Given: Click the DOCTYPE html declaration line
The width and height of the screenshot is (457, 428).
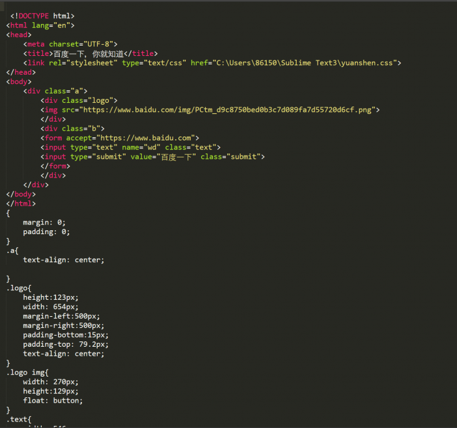Looking at the screenshot, I should click(x=42, y=16).
